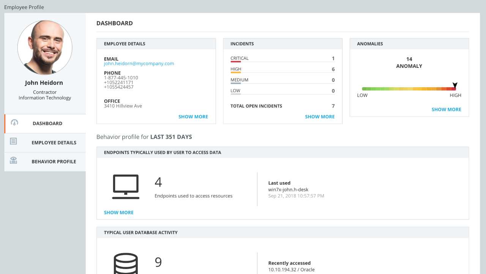This screenshot has width=486, height=274.
Task: Click the TYPICAL USER DATABASE ACTIVITY header
Action: tap(282, 232)
